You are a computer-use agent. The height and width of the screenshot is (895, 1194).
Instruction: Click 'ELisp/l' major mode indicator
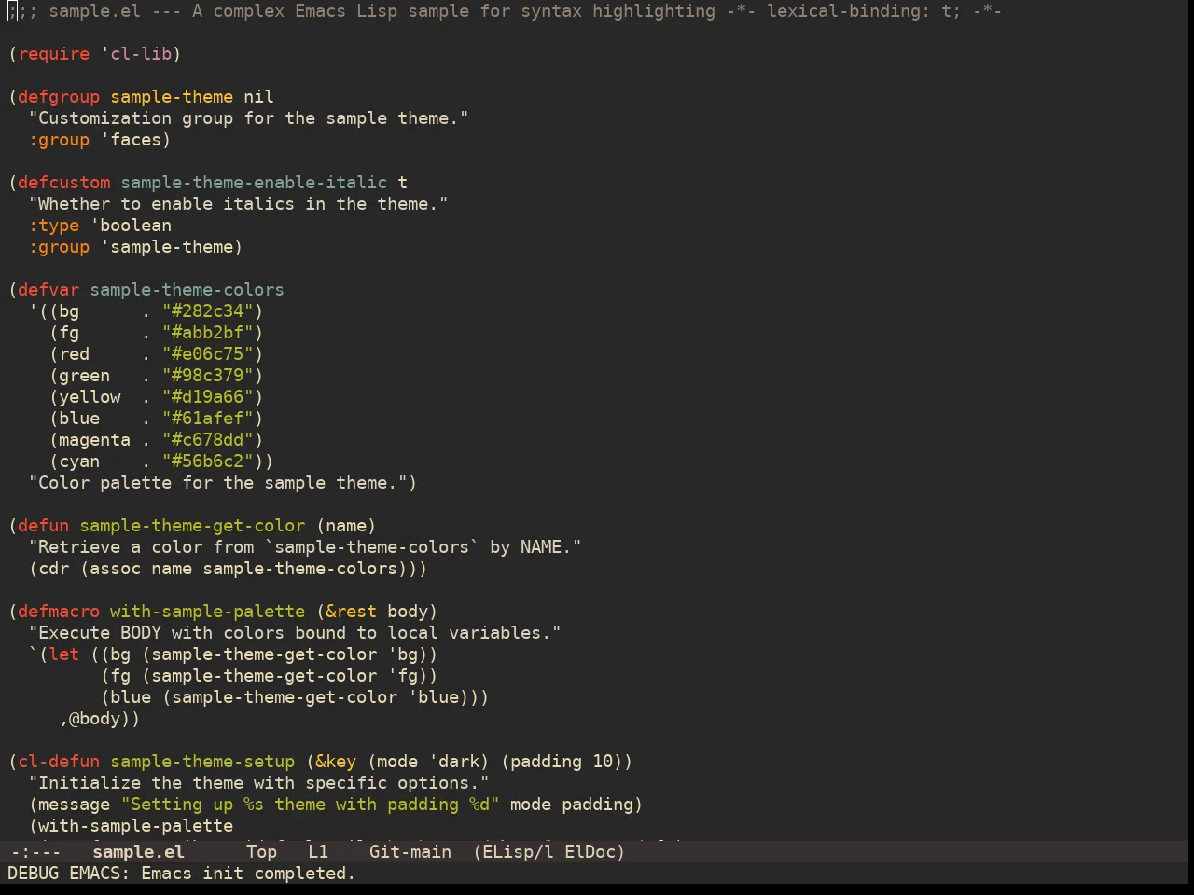518,851
